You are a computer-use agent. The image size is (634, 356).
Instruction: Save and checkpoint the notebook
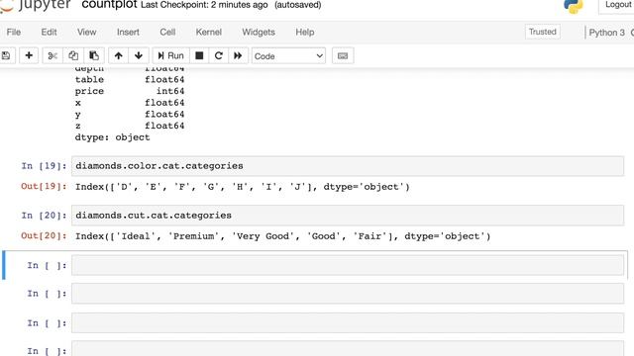(7, 55)
